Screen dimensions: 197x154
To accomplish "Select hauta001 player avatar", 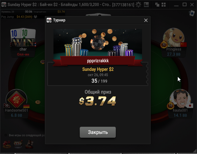I will (180, 99).
